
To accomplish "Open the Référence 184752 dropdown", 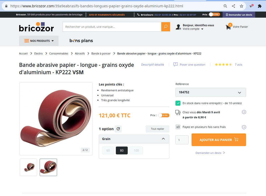I will click(210, 92).
